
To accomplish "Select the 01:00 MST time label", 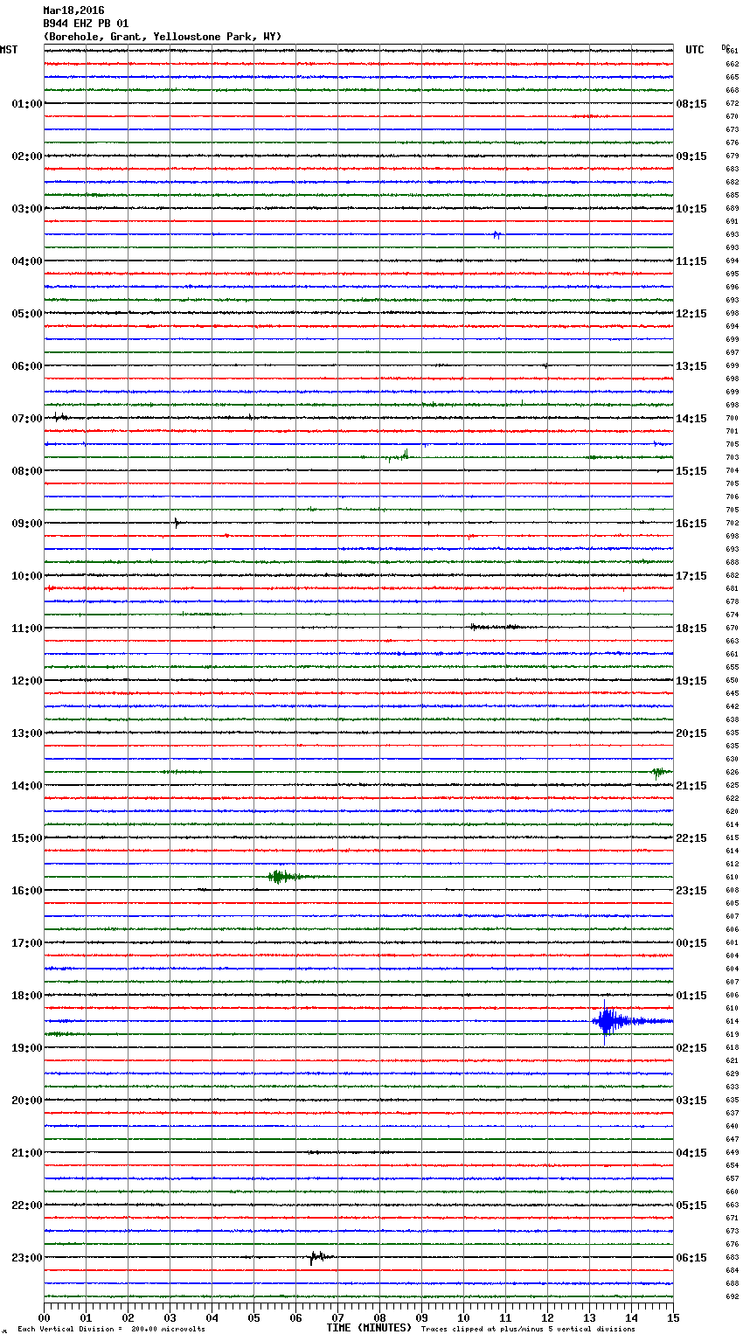I will [26, 104].
